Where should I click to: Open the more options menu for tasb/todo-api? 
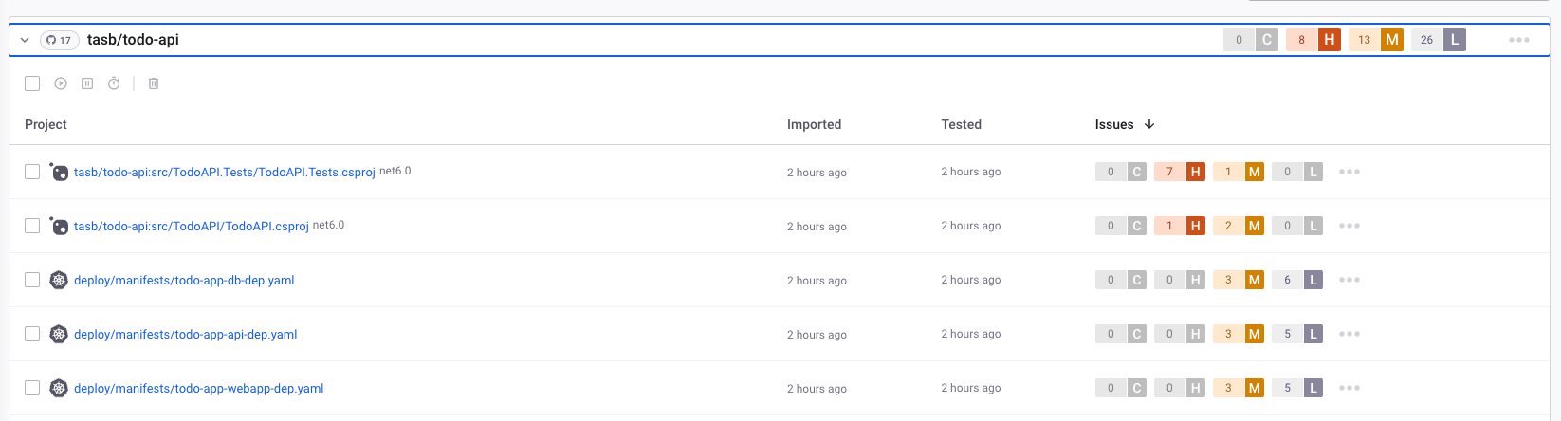coord(1518,40)
